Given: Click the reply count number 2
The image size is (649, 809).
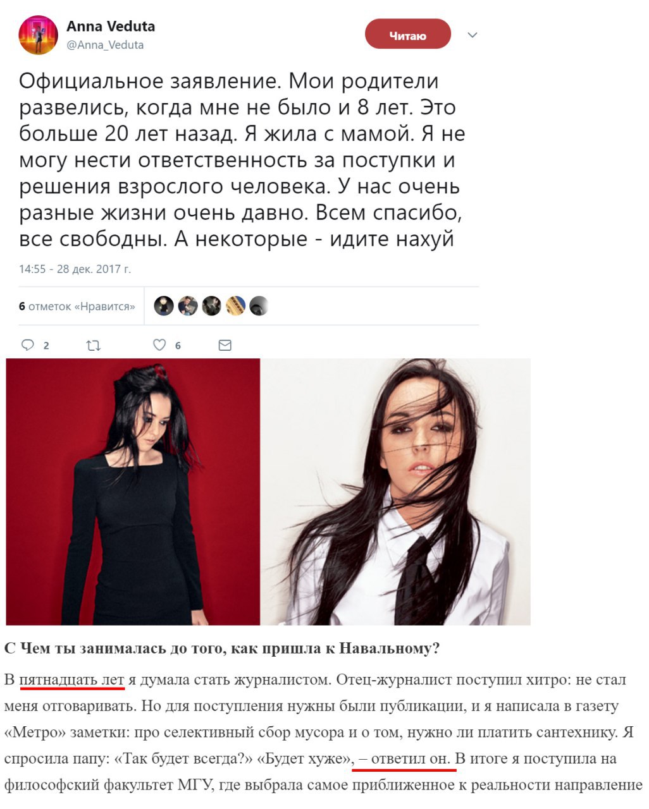Looking at the screenshot, I should click(x=46, y=346).
